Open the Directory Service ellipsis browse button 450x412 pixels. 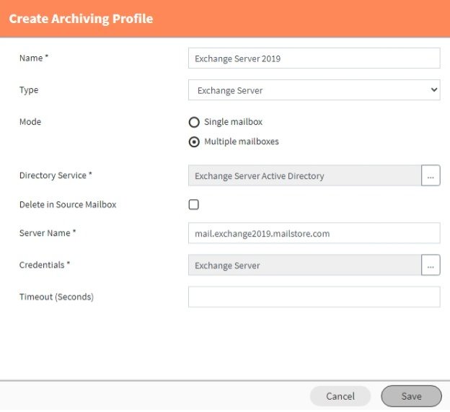coord(431,176)
